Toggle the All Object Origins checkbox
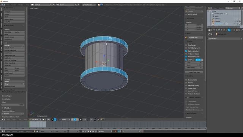The width and height of the screenshot is (243, 137). (186, 54)
